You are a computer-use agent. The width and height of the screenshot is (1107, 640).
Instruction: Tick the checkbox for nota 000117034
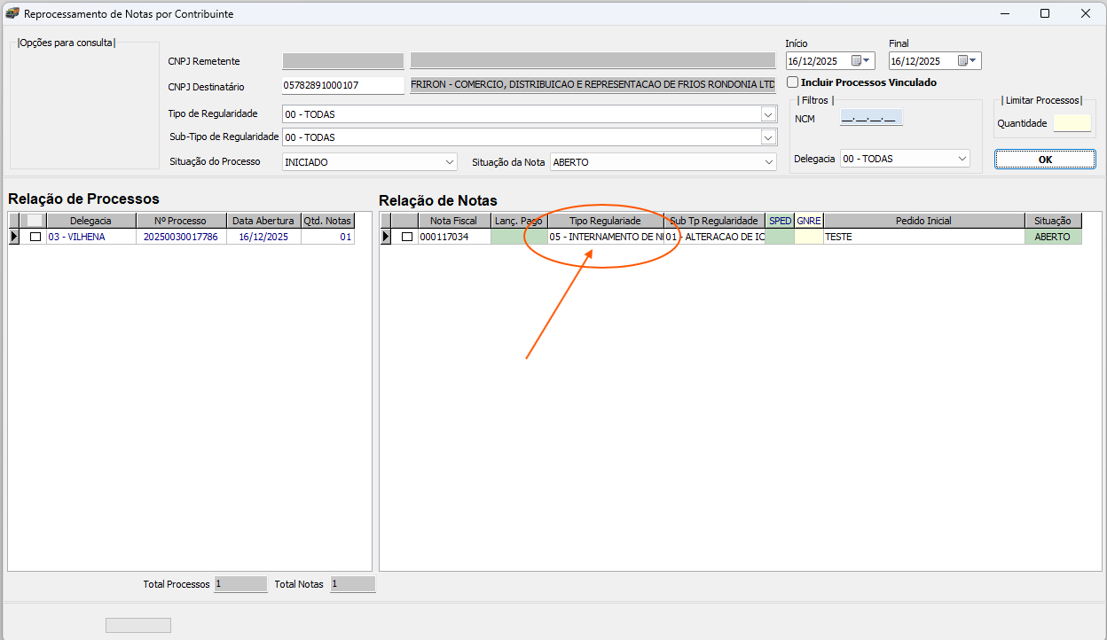pos(407,237)
